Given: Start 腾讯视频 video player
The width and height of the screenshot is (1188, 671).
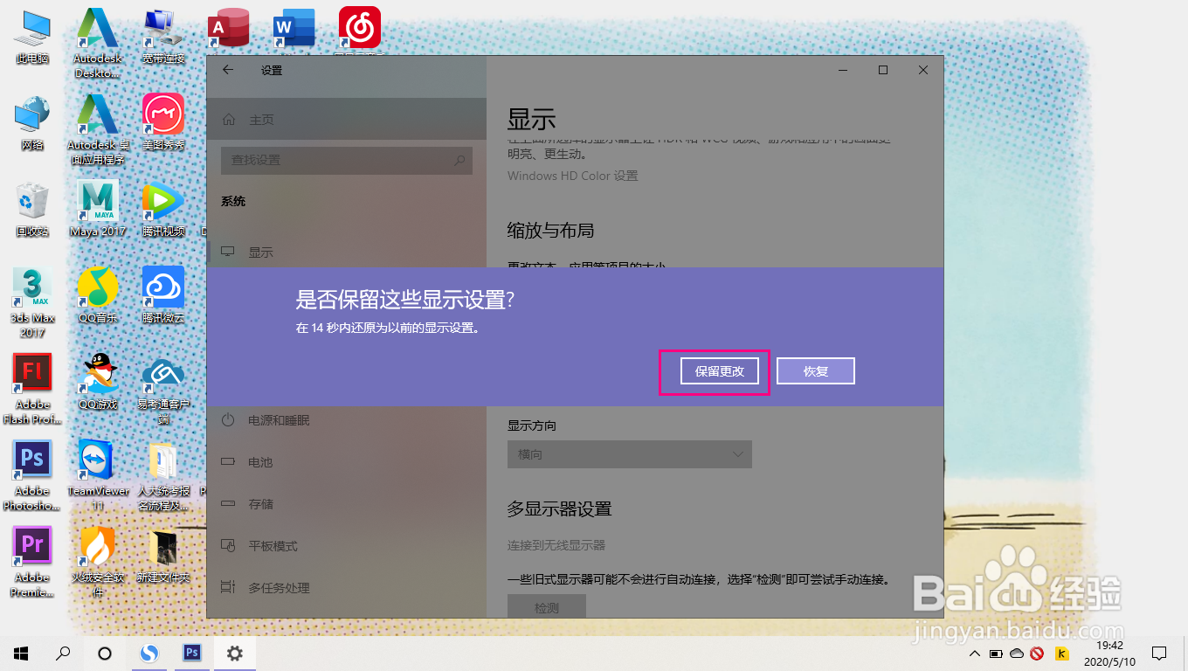Looking at the screenshot, I should (x=162, y=199).
